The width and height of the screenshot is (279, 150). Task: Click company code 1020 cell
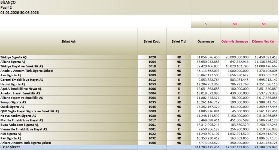(x=152, y=57)
